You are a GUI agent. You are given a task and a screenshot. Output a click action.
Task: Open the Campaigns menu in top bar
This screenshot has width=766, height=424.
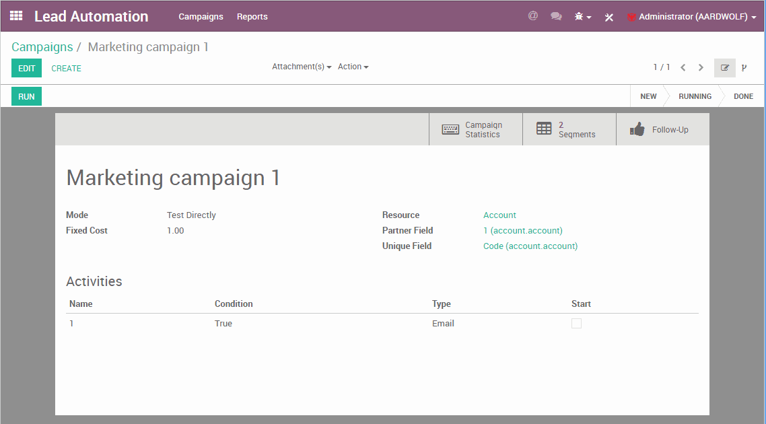click(x=201, y=17)
